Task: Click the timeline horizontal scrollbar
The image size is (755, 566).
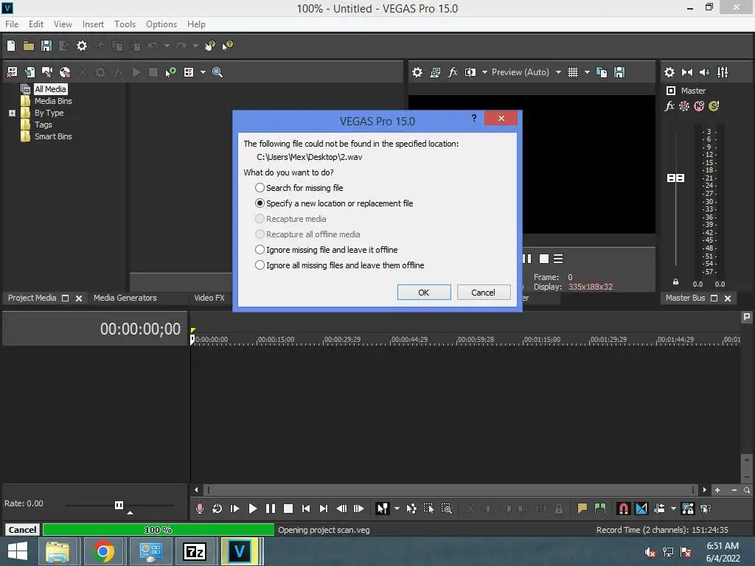Action: pyautogui.click(x=450, y=490)
